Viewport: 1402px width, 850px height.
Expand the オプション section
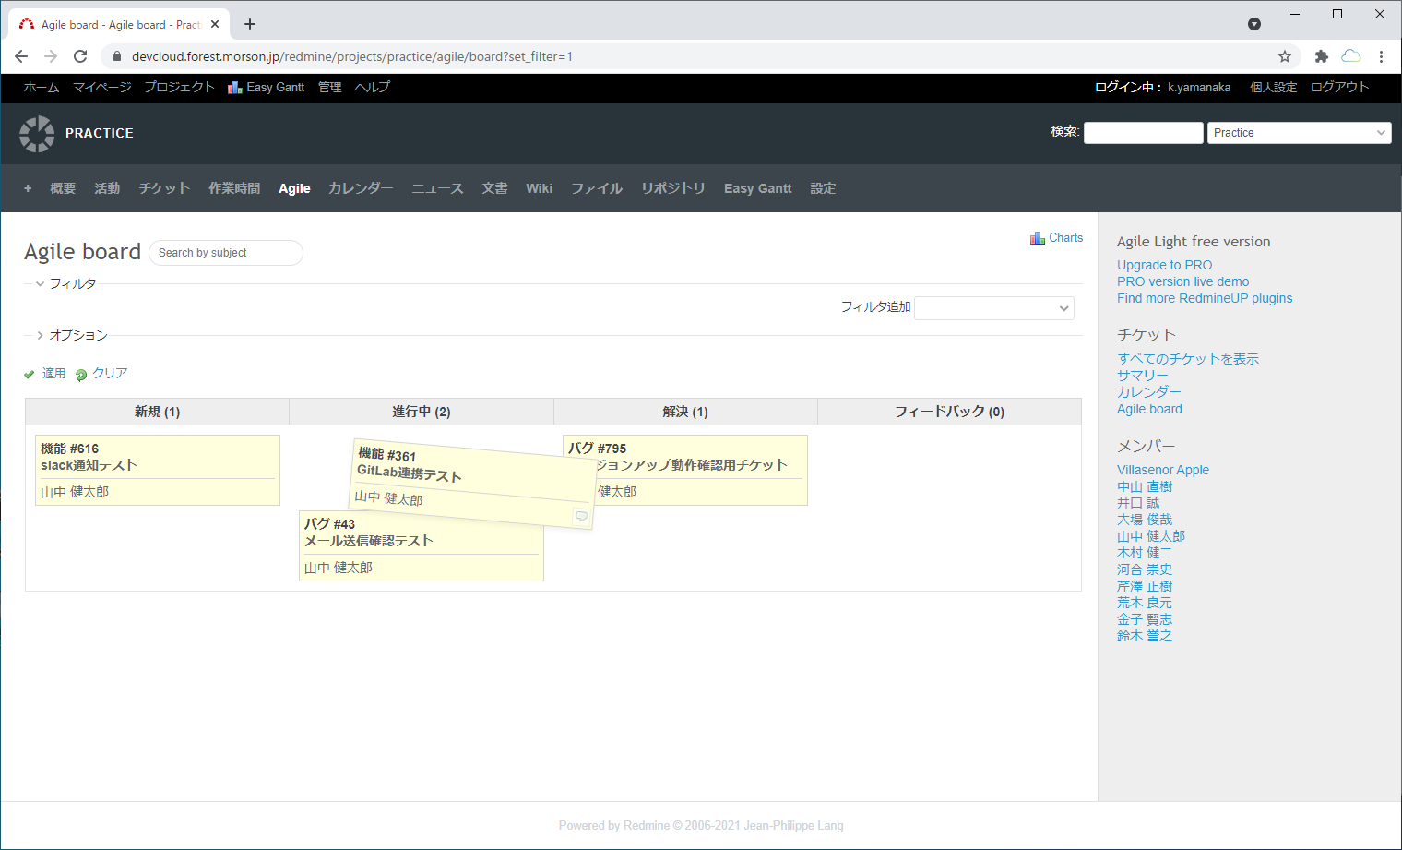tap(41, 335)
